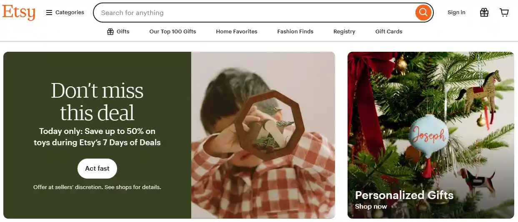
Task: Go to Home Favorites
Action: 237,32
